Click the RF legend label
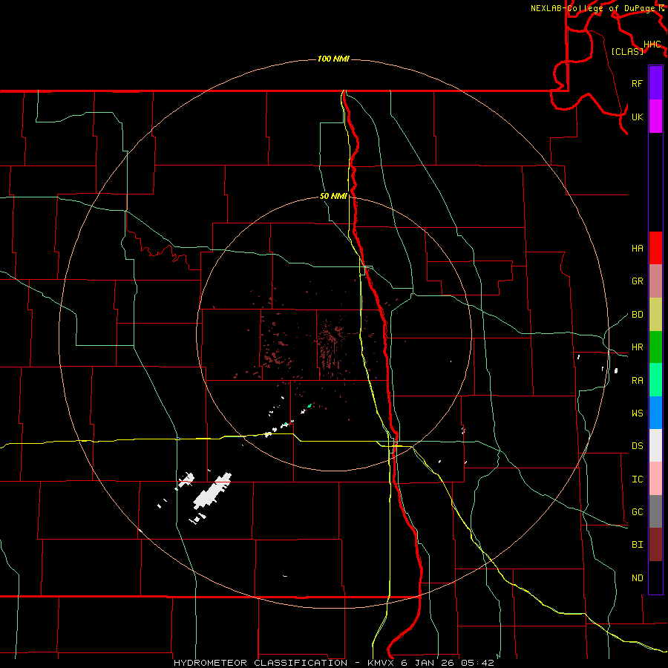The height and width of the screenshot is (668, 668). click(637, 83)
